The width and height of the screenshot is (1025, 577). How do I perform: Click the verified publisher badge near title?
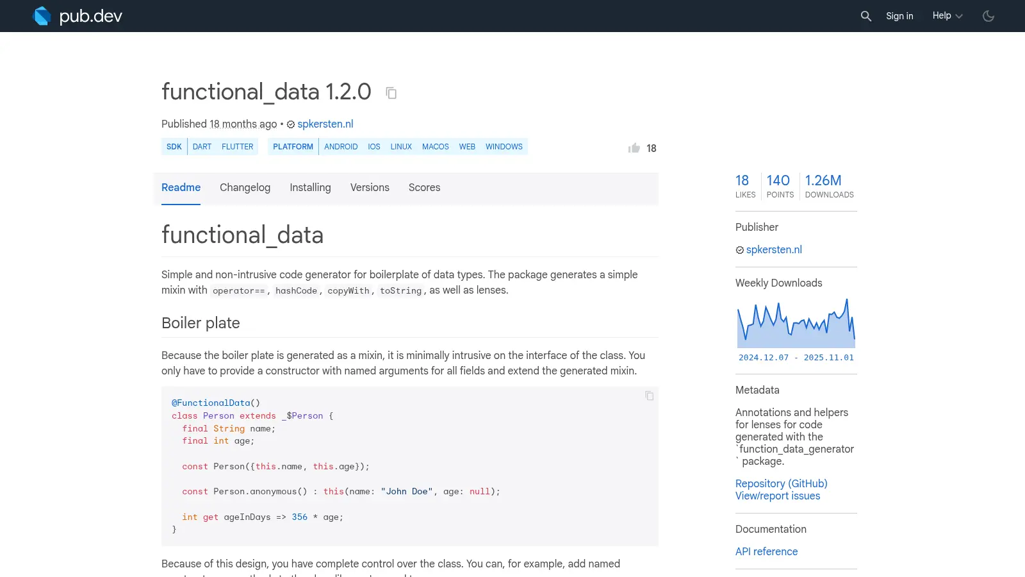point(291,124)
